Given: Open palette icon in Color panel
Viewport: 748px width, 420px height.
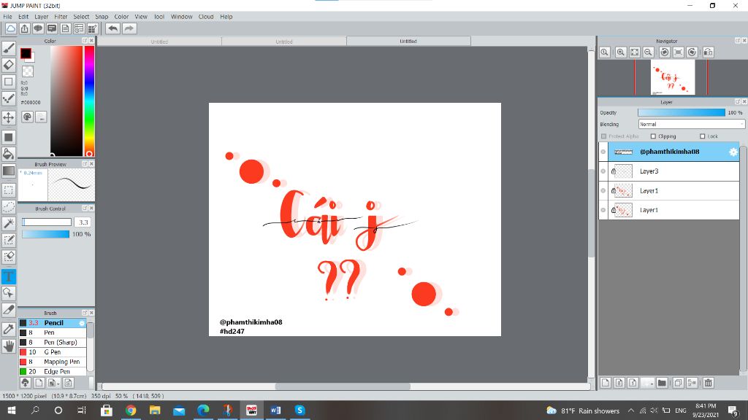Looking at the screenshot, I should click(x=27, y=117).
